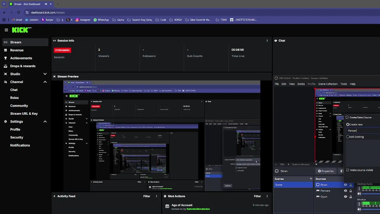This screenshot has height=214, width=380.
Task: Go to Stream URL & Key
Action: click(24, 114)
